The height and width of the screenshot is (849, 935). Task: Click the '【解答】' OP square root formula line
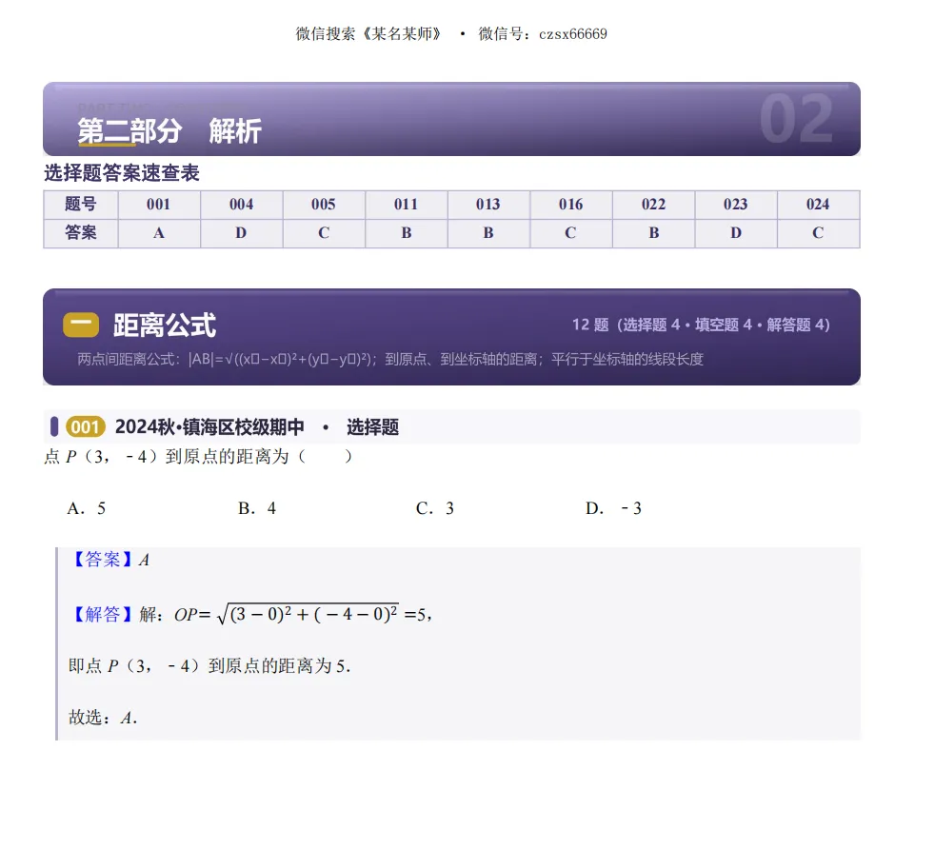[x=250, y=614]
